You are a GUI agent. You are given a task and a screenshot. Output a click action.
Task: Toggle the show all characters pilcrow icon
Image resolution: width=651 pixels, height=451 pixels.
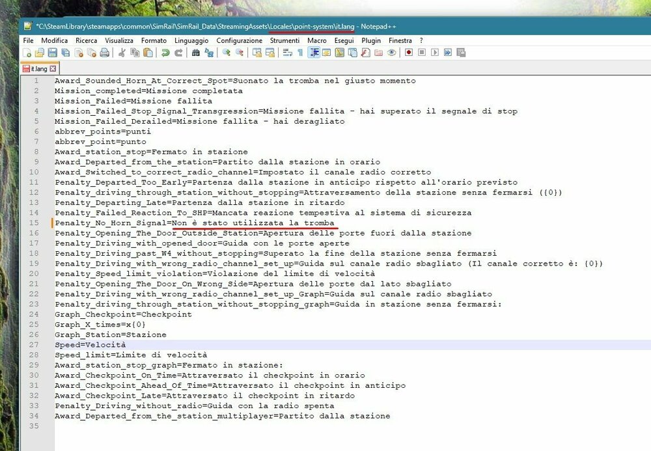click(x=300, y=53)
